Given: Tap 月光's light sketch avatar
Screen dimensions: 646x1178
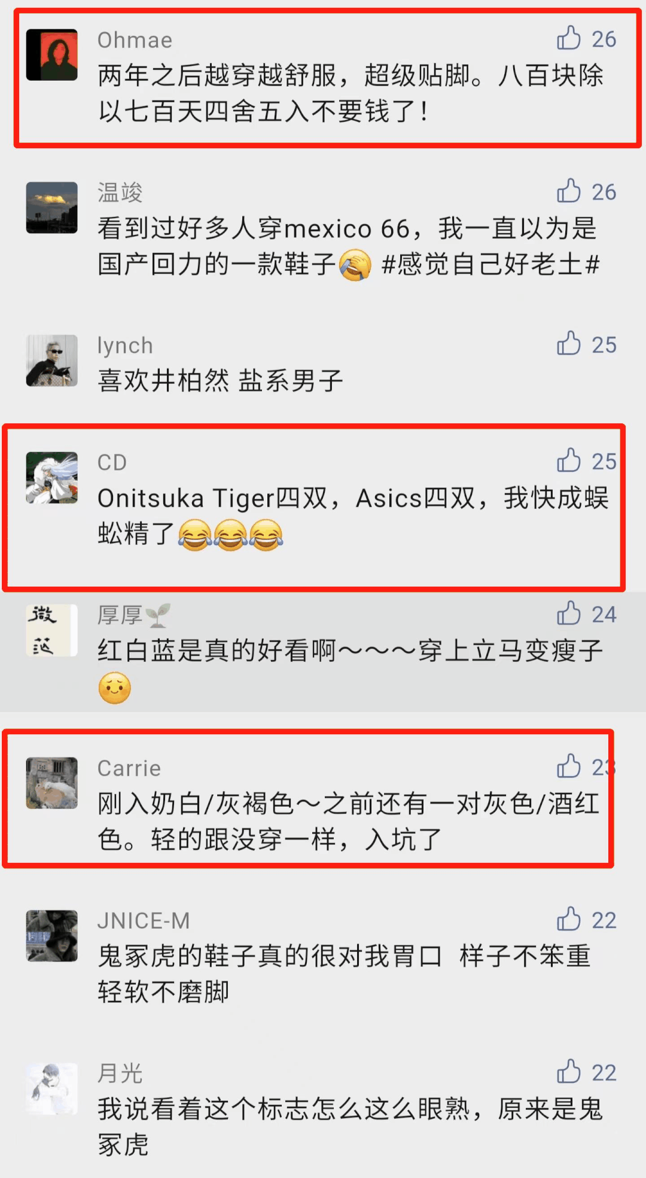Looking at the screenshot, I should [x=52, y=1088].
